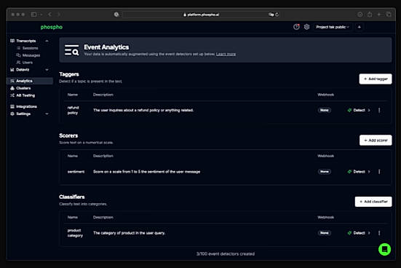Image resolution: width=401 pixels, height=268 pixels.
Task: Open Users in the sidebar
Action: [x=28, y=63]
